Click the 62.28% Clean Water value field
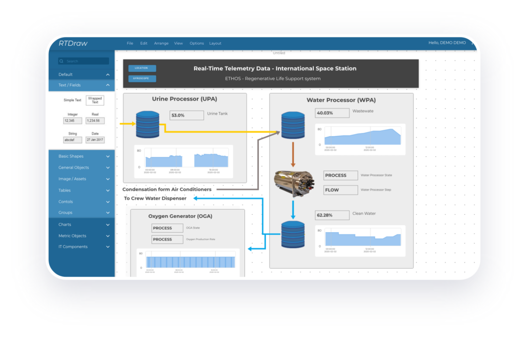 (332, 215)
